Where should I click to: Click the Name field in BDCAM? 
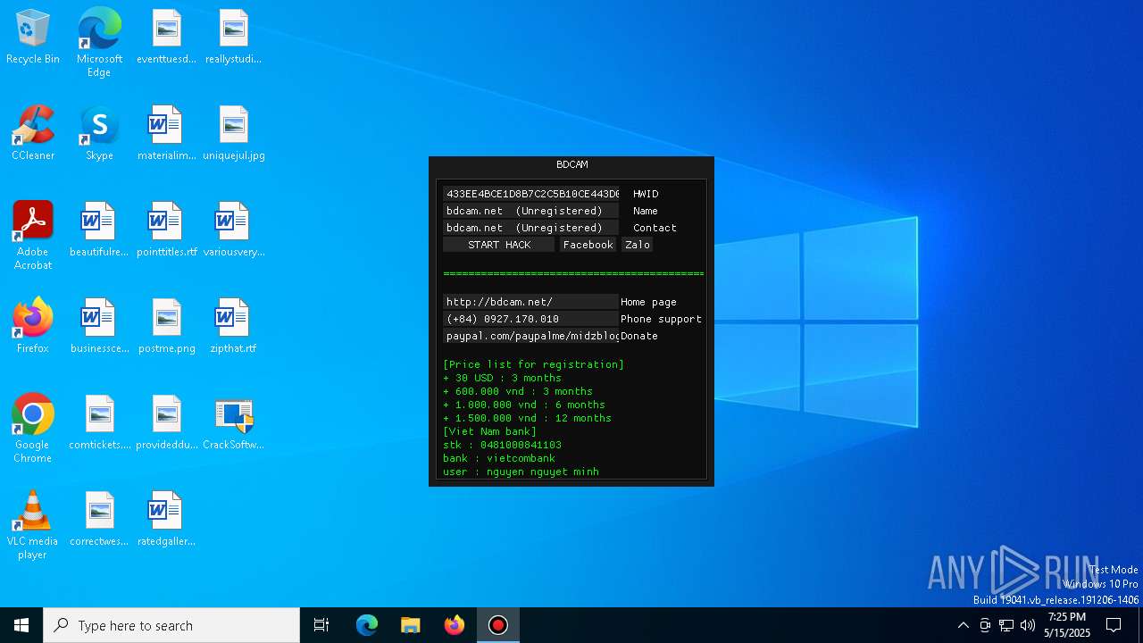(531, 211)
